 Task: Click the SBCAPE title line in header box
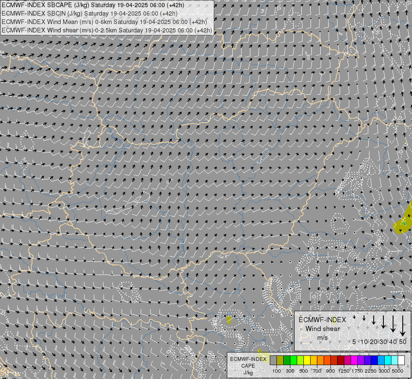[93, 5]
